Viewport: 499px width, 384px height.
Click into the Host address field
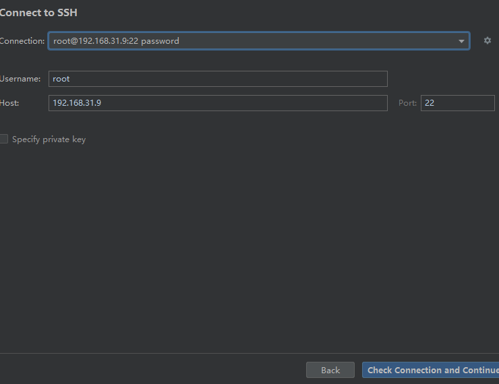[218, 103]
